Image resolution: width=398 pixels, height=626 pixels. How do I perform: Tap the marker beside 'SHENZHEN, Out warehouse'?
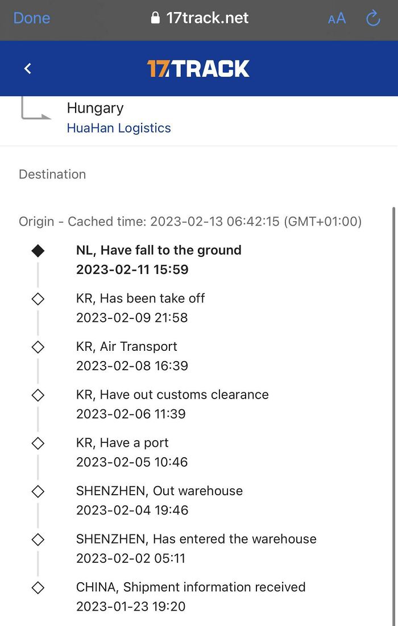38,491
